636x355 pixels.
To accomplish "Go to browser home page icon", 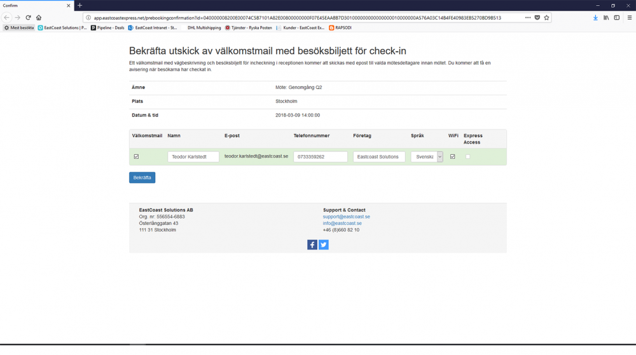I will pyautogui.click(x=39, y=18).
